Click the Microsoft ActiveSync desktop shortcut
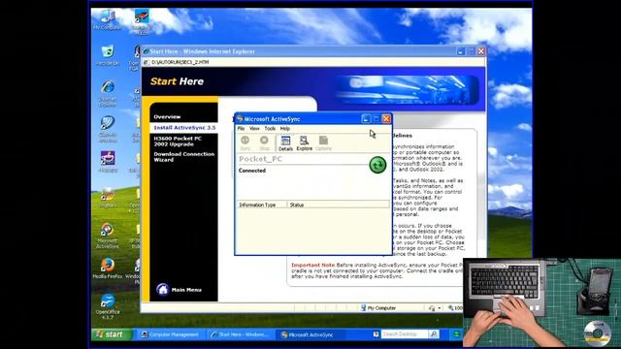The height and width of the screenshot is (349, 621). pyautogui.click(x=108, y=236)
